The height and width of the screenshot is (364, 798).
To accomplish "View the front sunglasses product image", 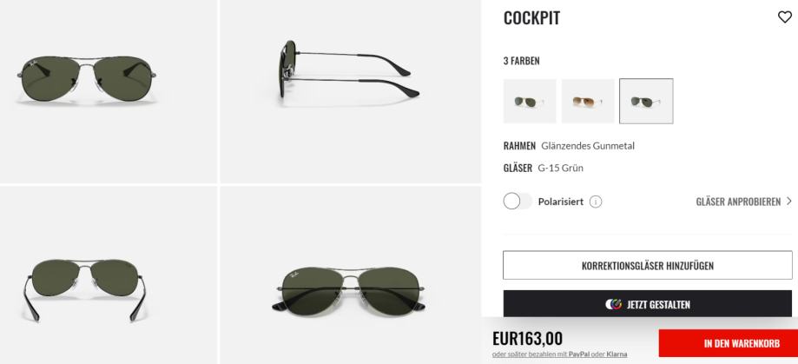I will click(x=109, y=91).
